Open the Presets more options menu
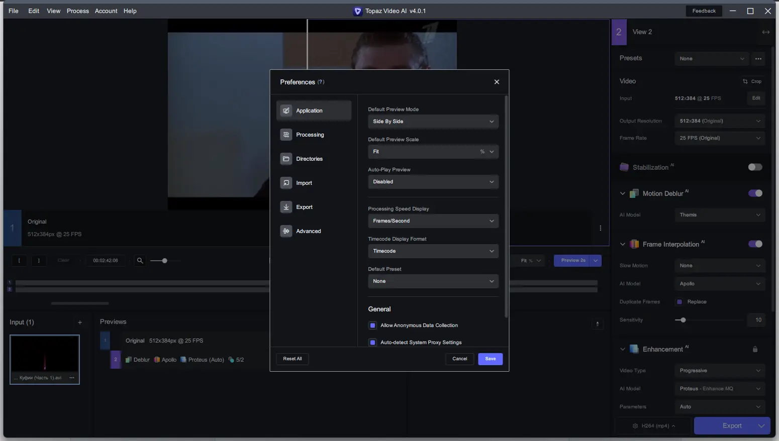Viewport: 779px width, 441px height. tap(758, 59)
